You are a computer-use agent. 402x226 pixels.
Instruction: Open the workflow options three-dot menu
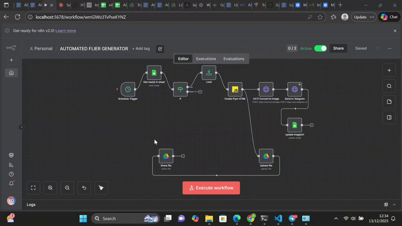click(x=390, y=48)
